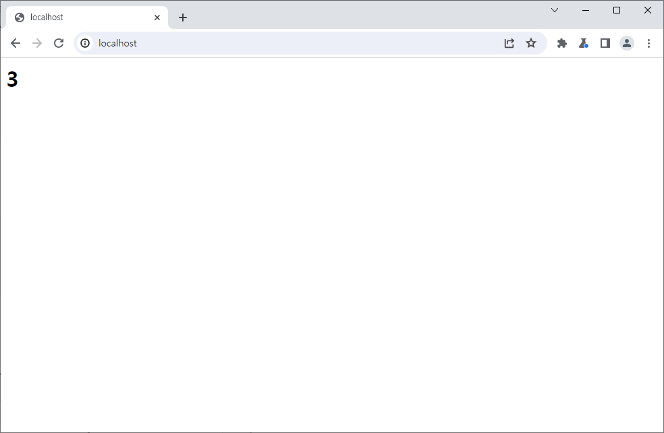Screen dimensions: 664x433
Task: Close the localhost tab
Action: coord(157,18)
